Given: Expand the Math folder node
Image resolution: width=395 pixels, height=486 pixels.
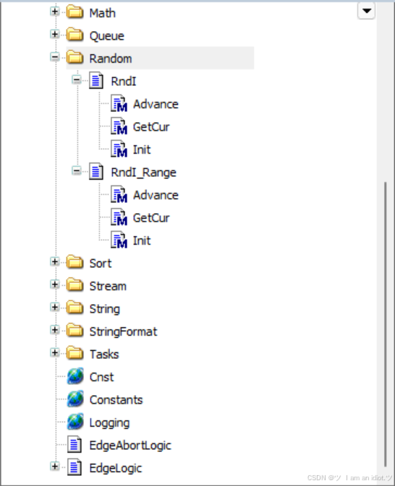Looking at the screenshot, I should point(55,11).
